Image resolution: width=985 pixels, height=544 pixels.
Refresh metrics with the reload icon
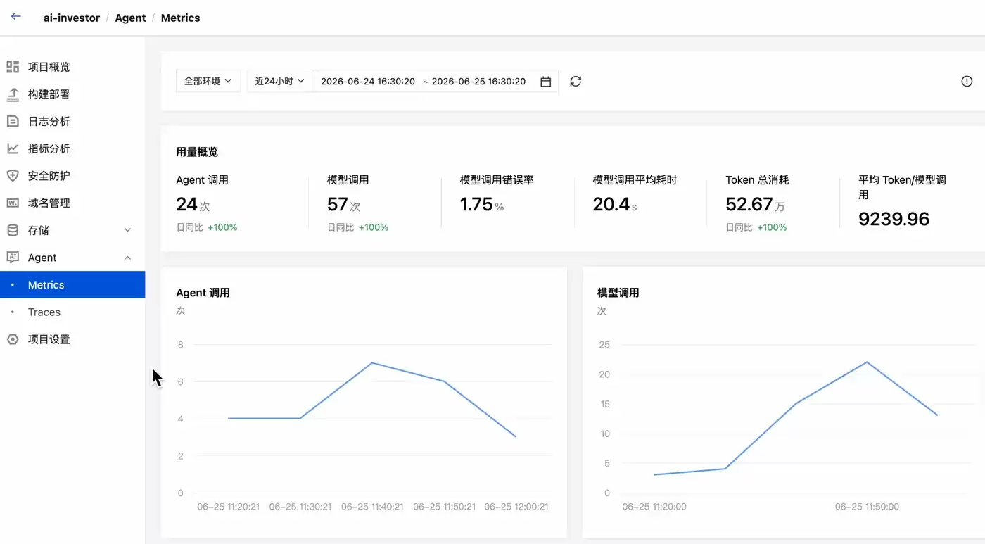point(576,82)
